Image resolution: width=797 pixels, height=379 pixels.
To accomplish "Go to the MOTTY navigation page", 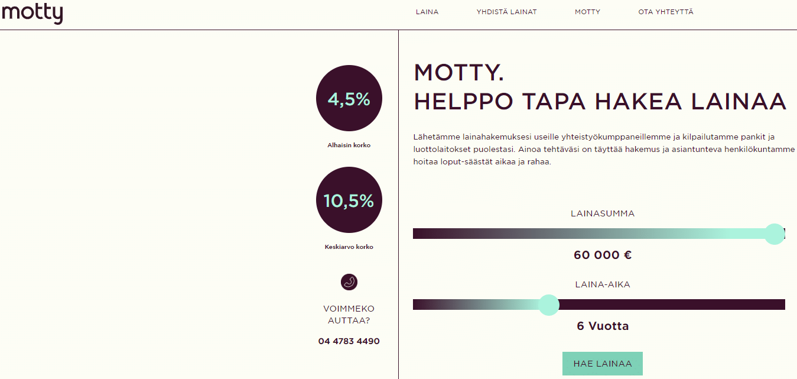I will (x=587, y=12).
